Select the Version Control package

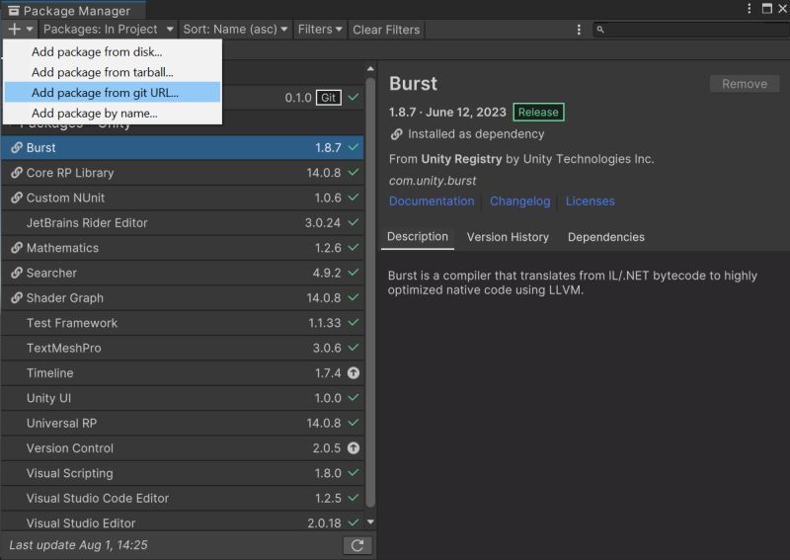[x=183, y=448]
